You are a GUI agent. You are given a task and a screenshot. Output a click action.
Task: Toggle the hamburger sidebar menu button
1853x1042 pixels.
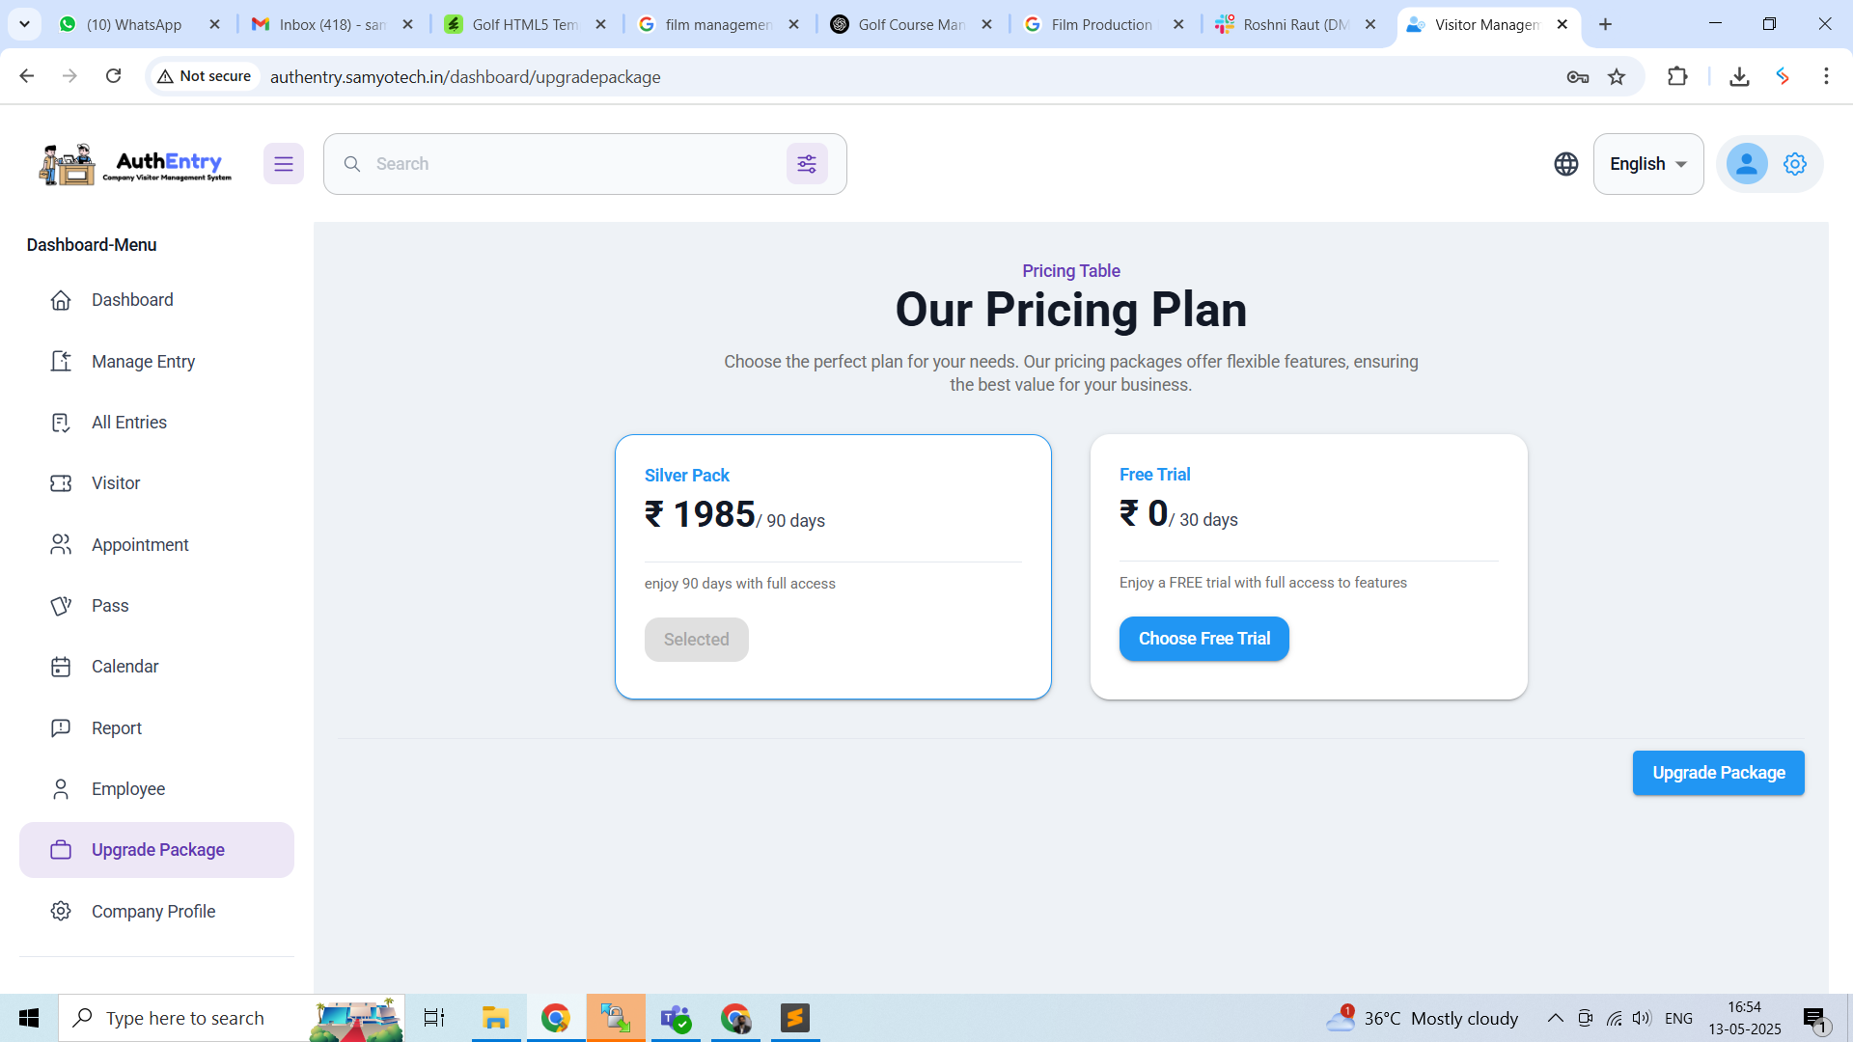[283, 164]
